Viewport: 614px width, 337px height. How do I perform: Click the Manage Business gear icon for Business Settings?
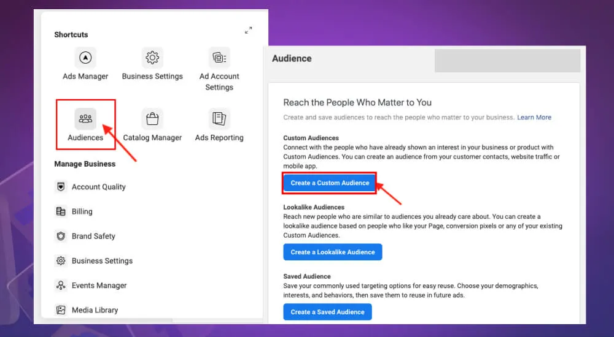[x=61, y=261]
